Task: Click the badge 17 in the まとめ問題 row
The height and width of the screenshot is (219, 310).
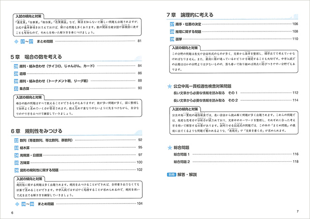Action: [23, 41]
